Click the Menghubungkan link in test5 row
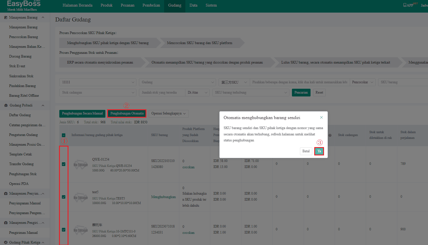 tap(164, 197)
